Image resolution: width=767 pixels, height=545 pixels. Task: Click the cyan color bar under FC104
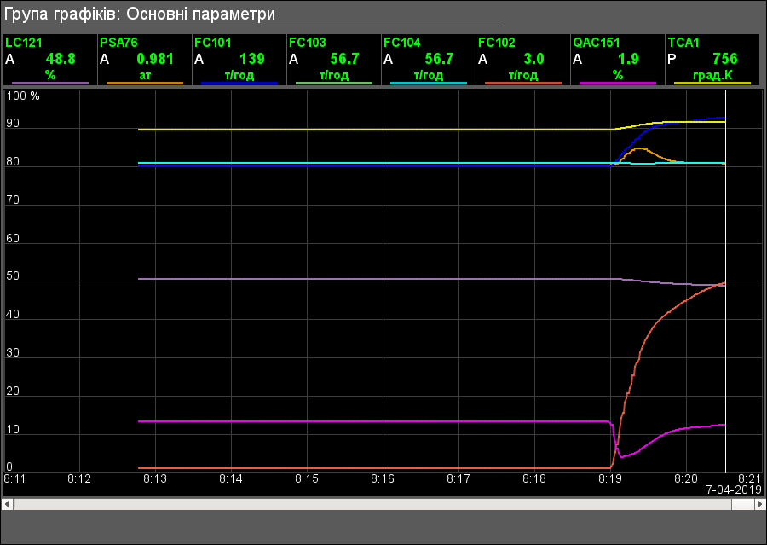point(429,84)
